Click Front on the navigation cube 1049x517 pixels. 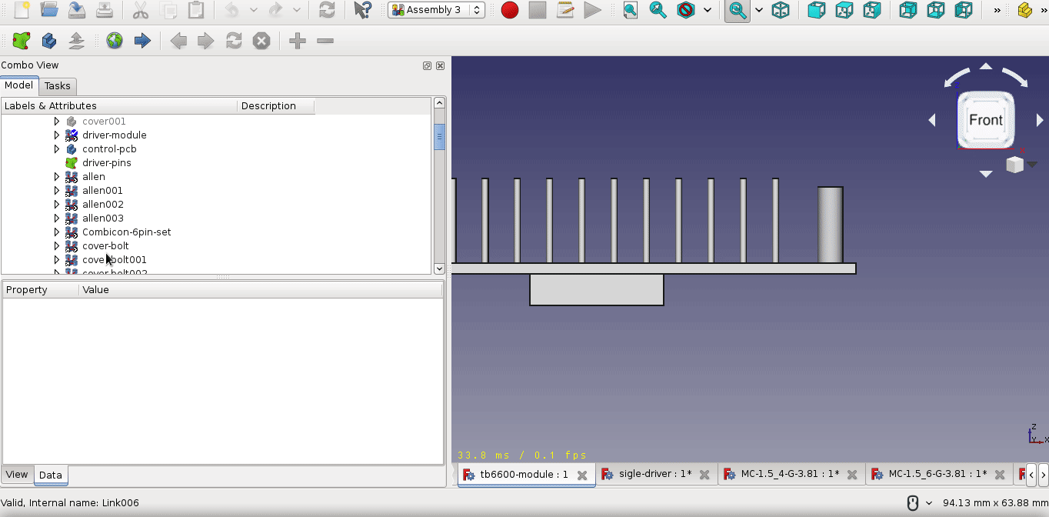coord(985,120)
